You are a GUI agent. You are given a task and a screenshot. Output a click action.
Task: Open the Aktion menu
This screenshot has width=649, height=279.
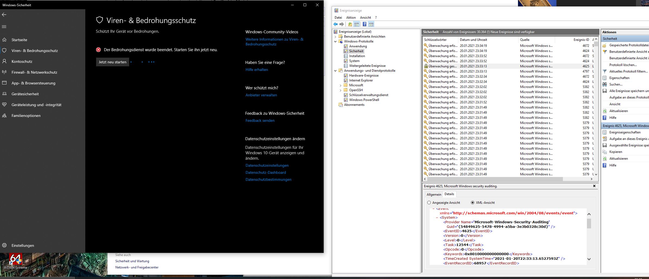click(351, 18)
